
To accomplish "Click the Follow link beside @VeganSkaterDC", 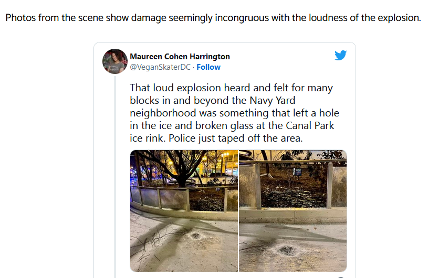I will pos(208,67).
